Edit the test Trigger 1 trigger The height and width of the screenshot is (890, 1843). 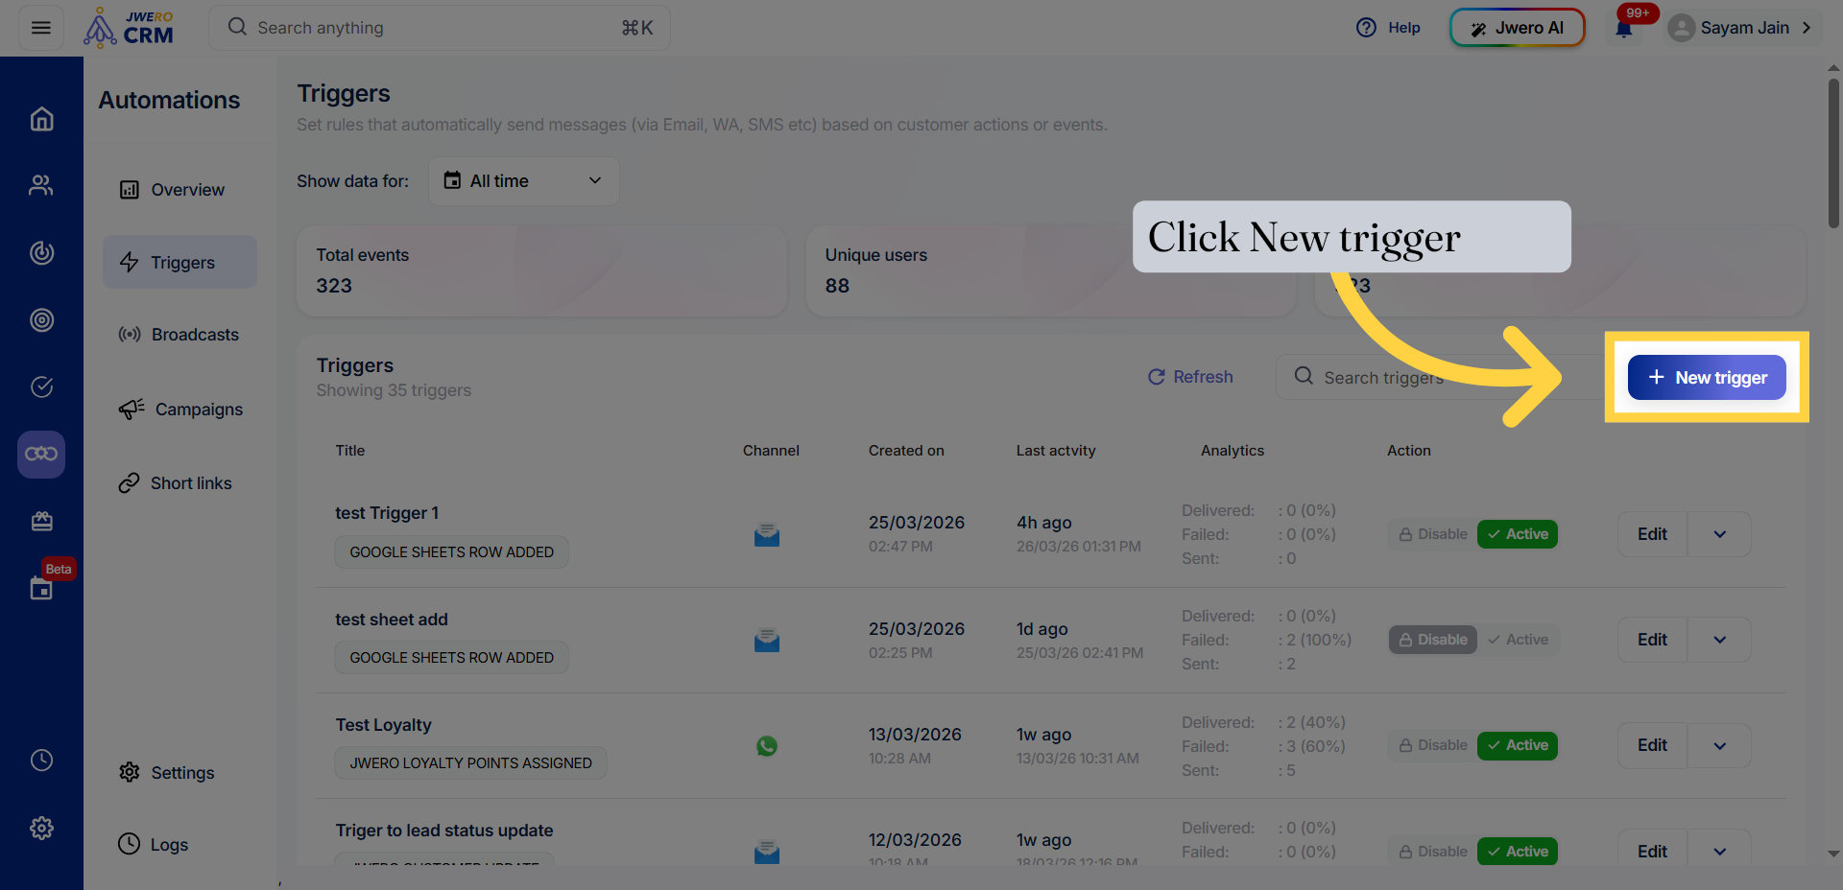coord(1652,534)
